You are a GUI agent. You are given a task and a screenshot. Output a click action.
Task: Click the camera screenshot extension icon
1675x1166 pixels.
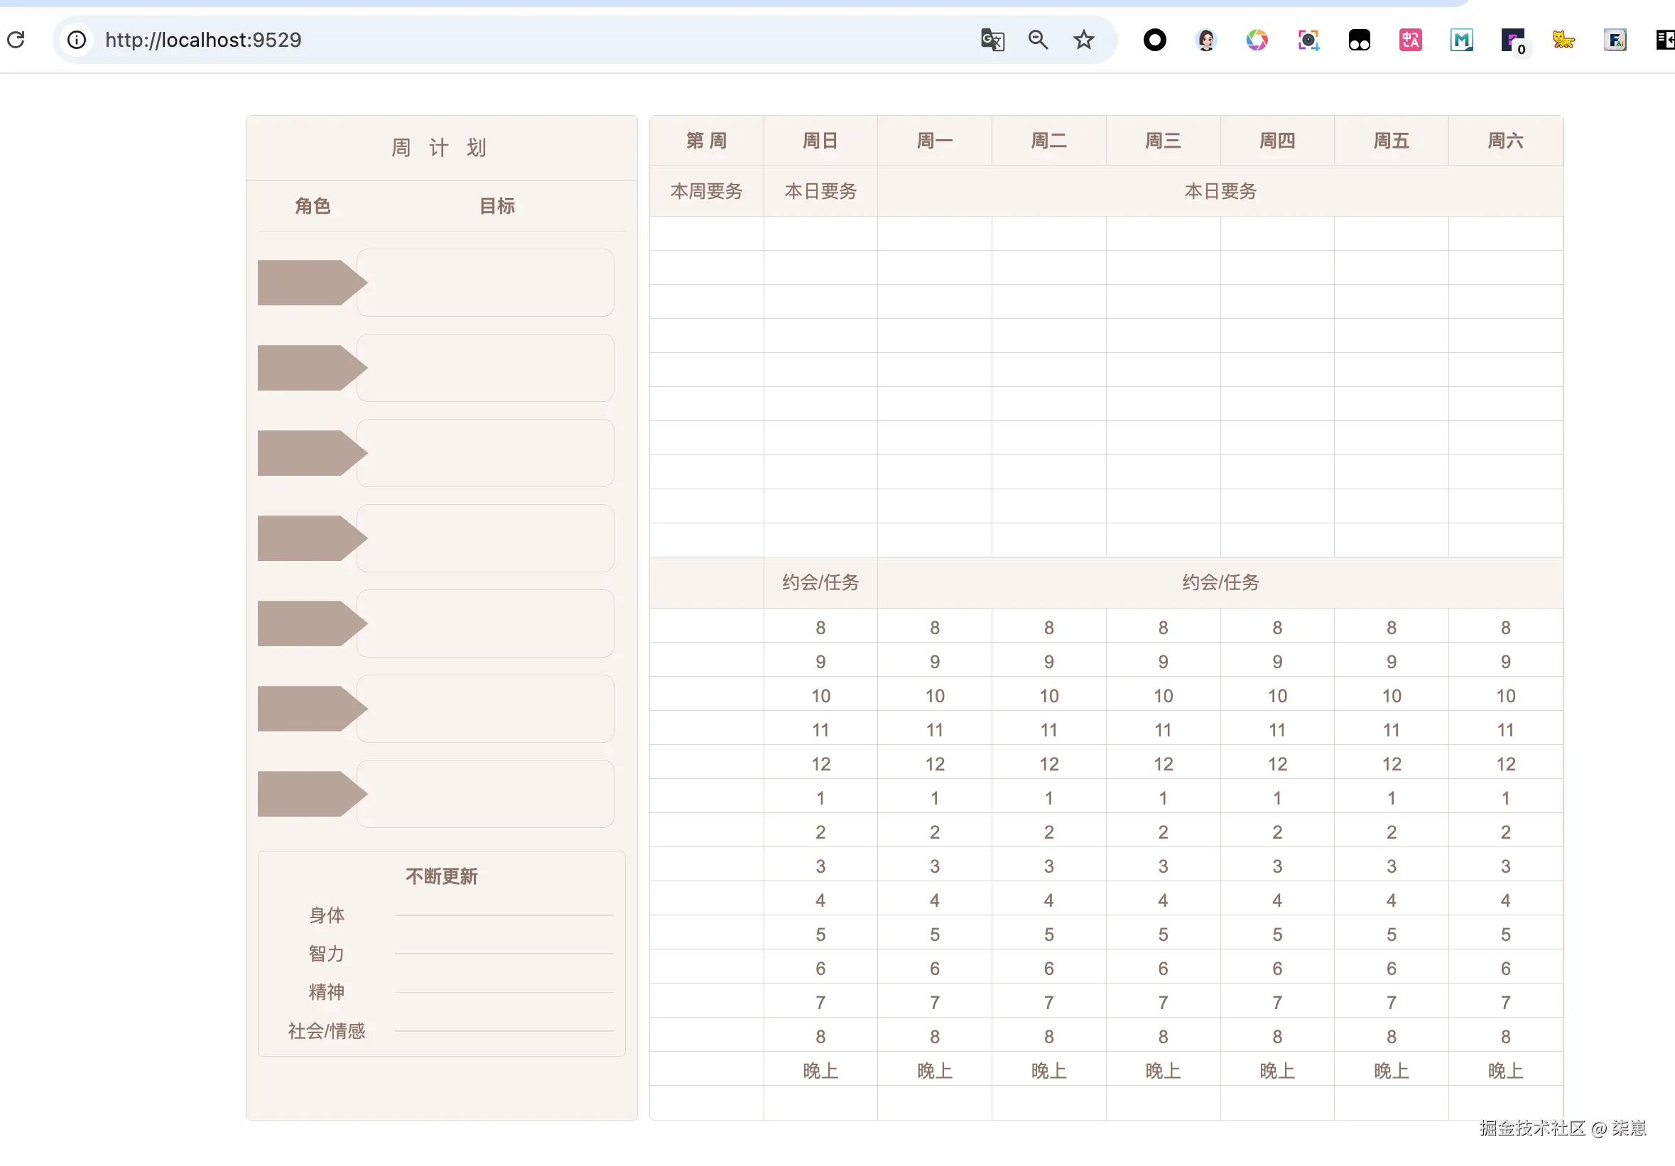[x=1308, y=39]
